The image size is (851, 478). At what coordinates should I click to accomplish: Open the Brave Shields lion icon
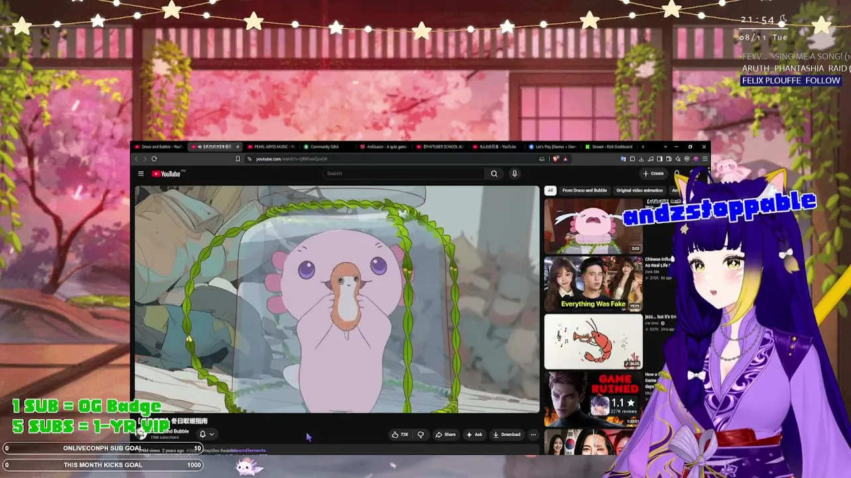click(x=557, y=159)
